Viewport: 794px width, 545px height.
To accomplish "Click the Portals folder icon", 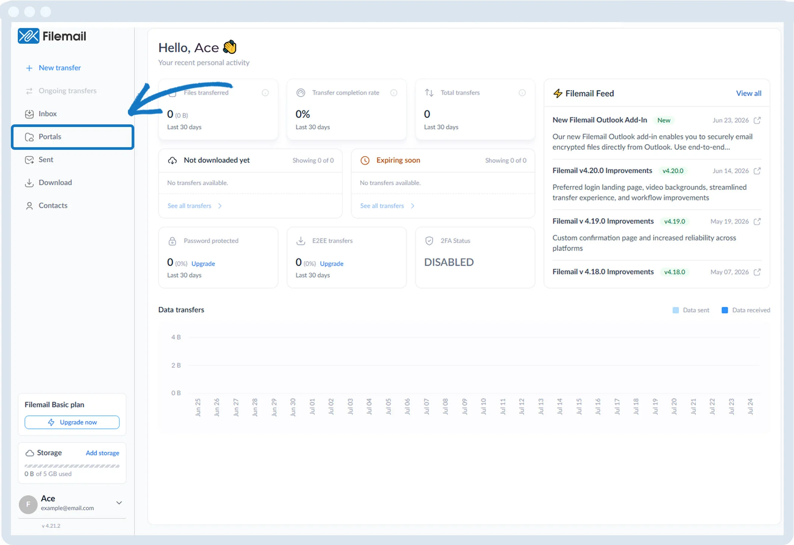I will (29, 137).
